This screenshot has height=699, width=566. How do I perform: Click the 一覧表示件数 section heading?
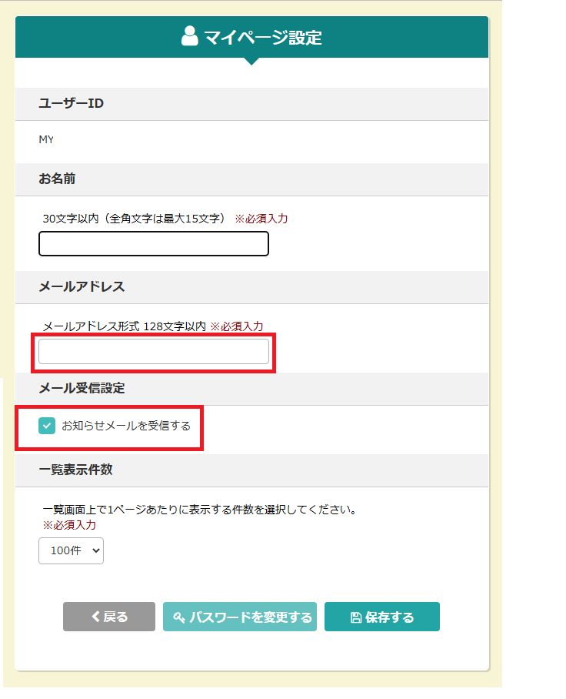[x=75, y=470]
